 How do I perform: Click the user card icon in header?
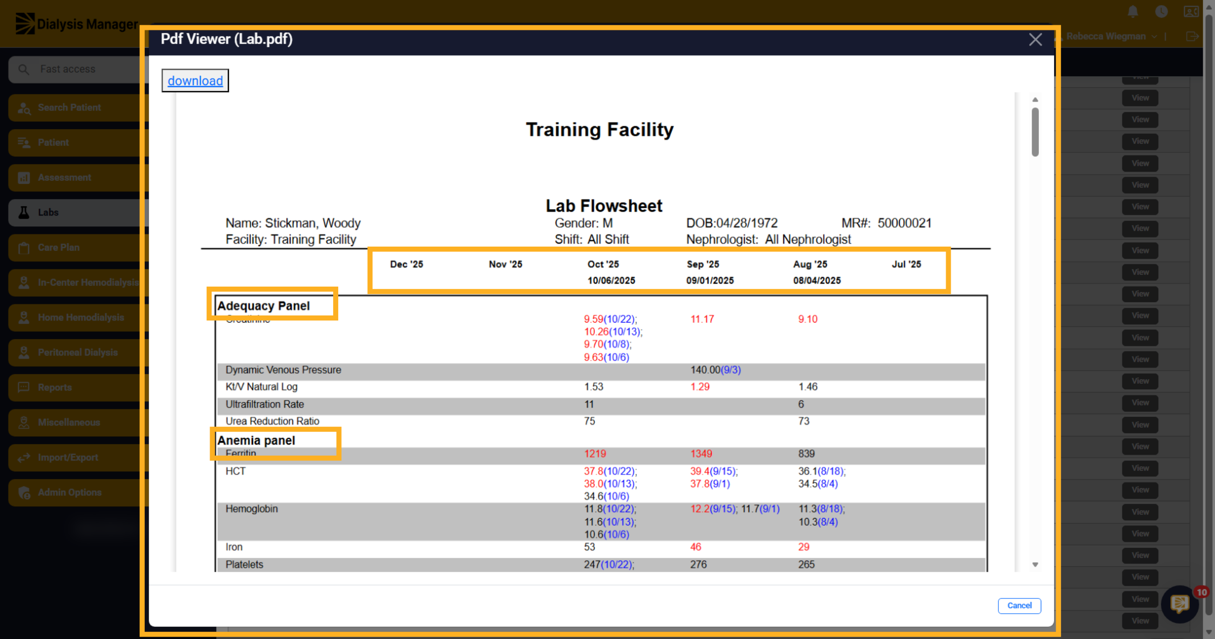click(1191, 12)
